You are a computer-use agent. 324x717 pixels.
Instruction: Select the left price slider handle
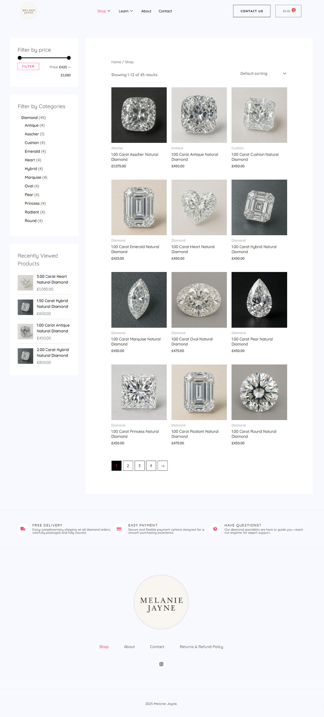[20, 58]
